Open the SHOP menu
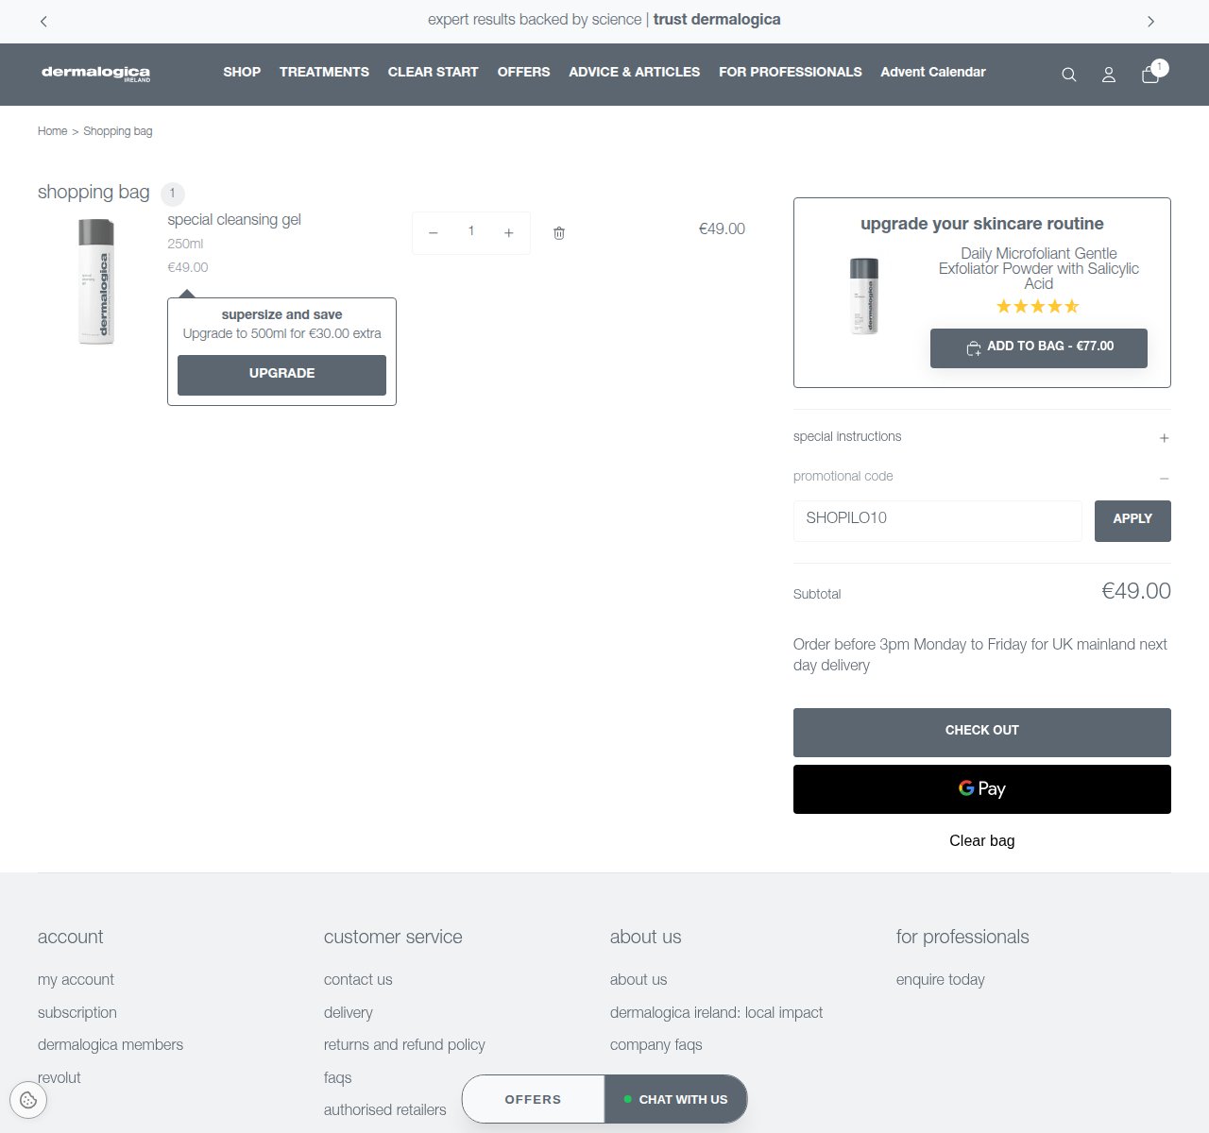Image resolution: width=1209 pixels, height=1133 pixels. [242, 72]
